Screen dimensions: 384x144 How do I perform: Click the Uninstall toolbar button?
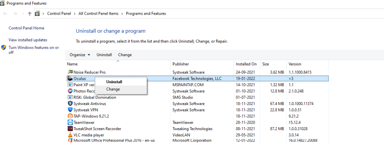(104, 55)
